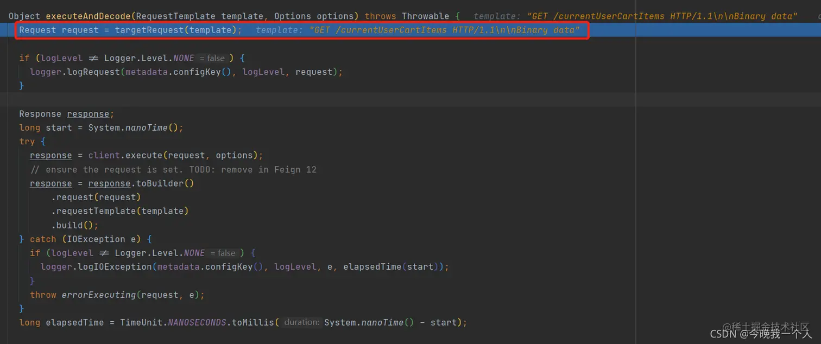Click the 'ensure the request is set' comment
This screenshot has height=344, width=821.
109,169
